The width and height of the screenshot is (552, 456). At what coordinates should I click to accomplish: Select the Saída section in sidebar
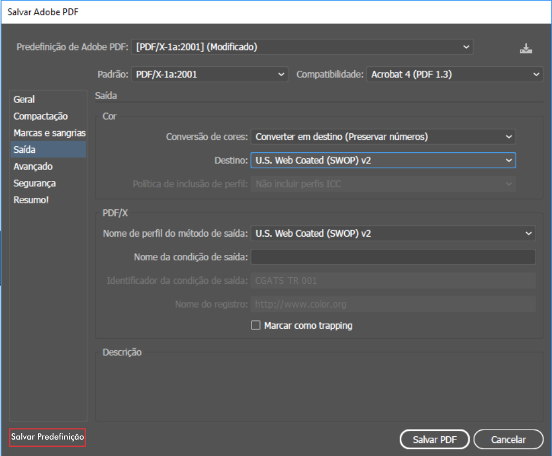click(x=25, y=150)
